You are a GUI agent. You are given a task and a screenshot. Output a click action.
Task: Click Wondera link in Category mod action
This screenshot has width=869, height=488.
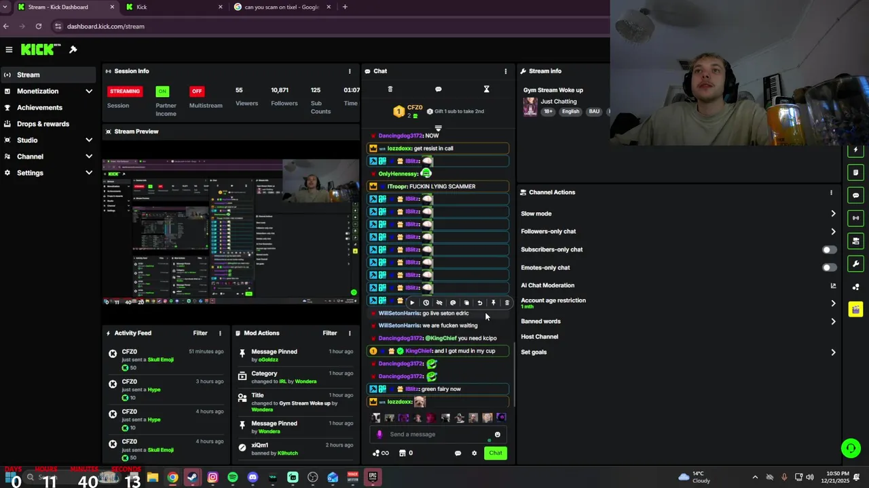(306, 382)
